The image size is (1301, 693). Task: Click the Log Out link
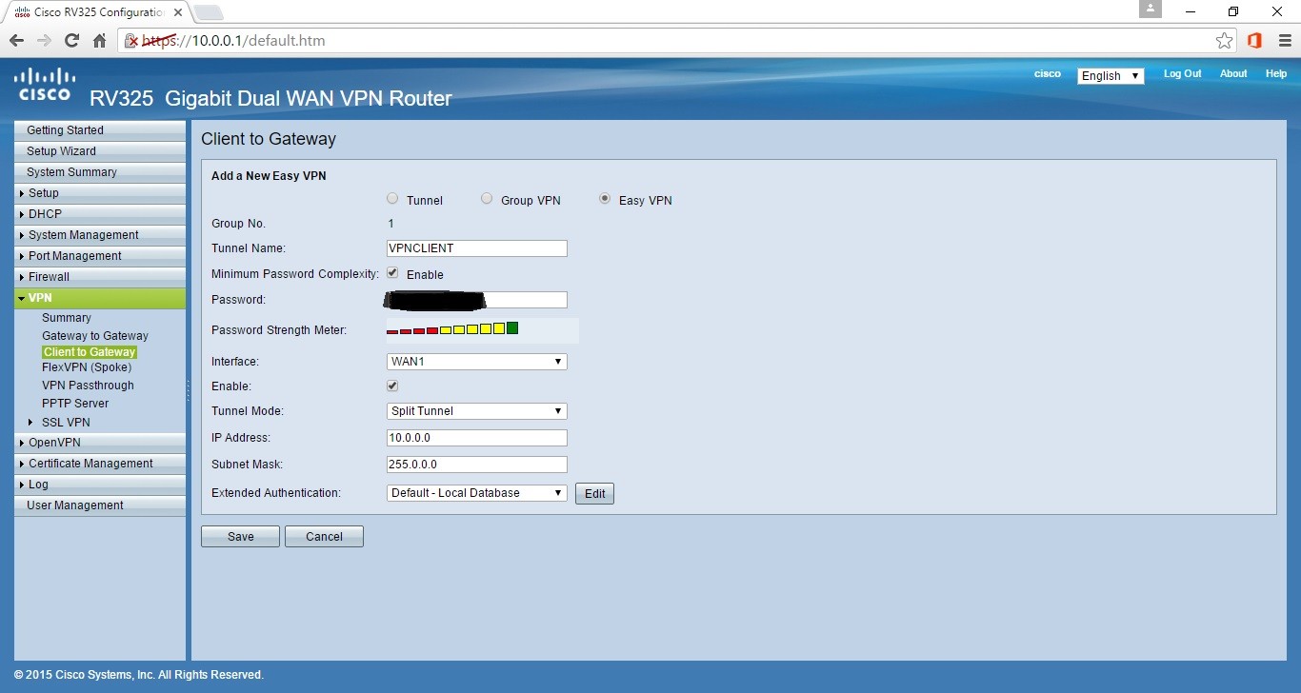(x=1182, y=74)
